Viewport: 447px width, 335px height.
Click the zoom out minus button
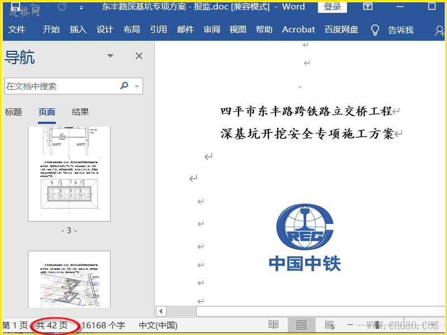(350, 325)
